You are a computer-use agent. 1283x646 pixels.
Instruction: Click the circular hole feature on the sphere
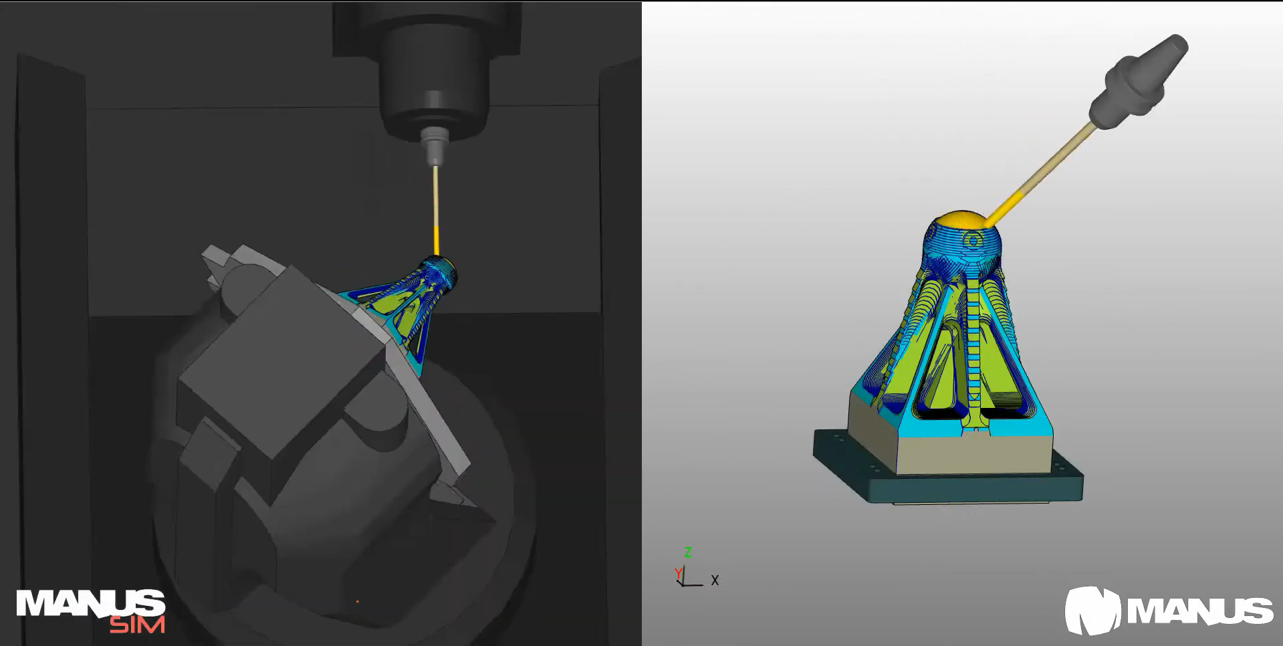pos(973,239)
